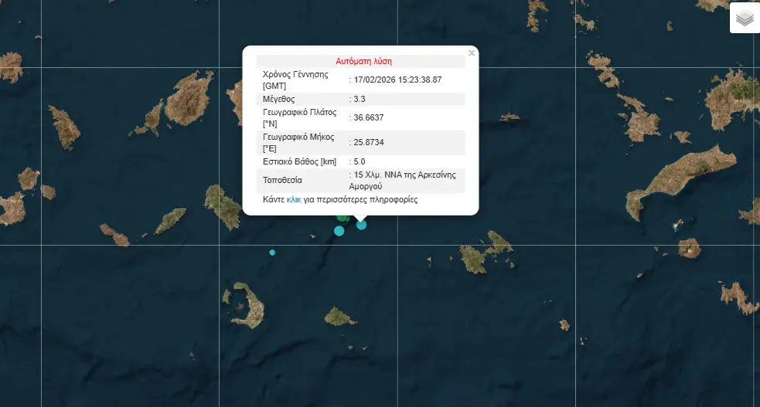Select the green earthquake marker below popup
The height and width of the screenshot is (407, 760).
[342, 219]
